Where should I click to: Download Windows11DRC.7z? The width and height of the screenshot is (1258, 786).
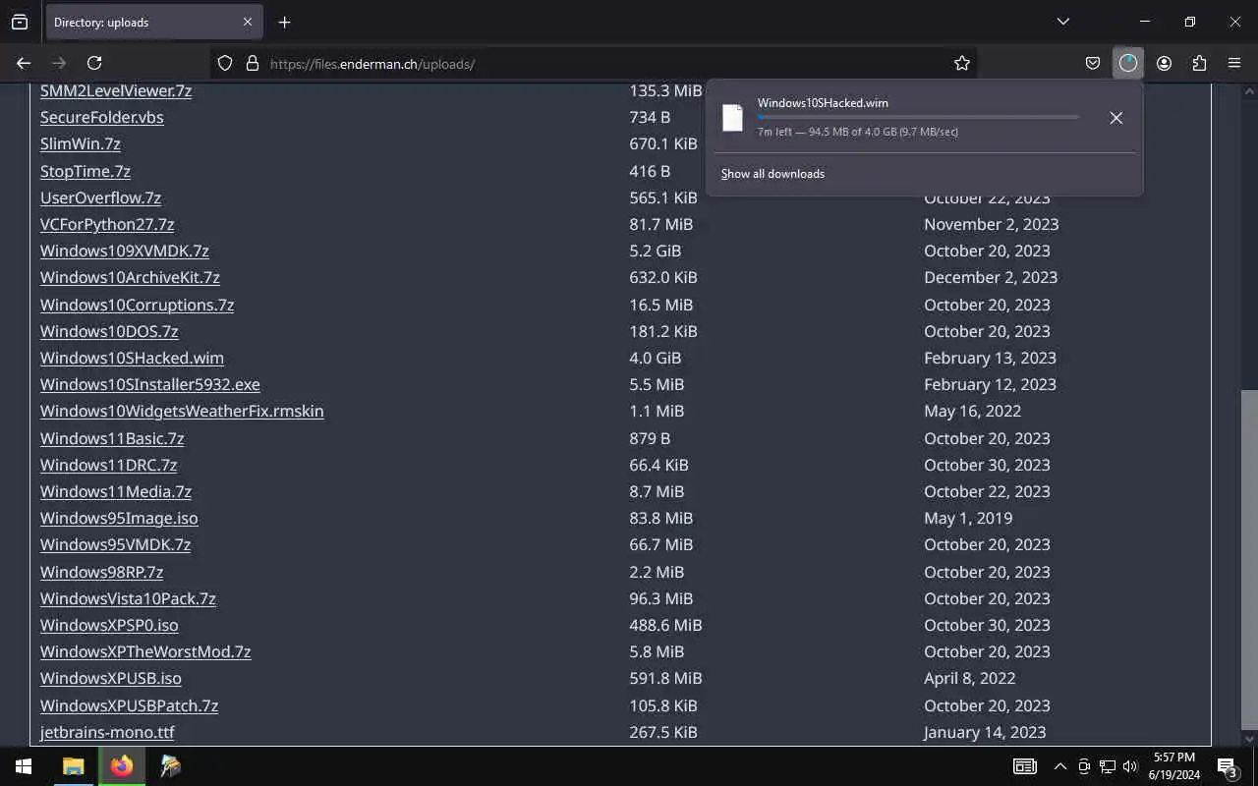(109, 465)
